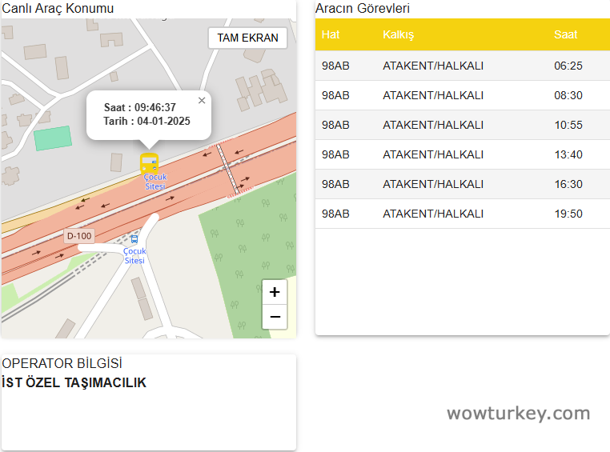Select the 19:50 departure row
Viewport: 610px width, 452px height.
pyautogui.click(x=462, y=214)
